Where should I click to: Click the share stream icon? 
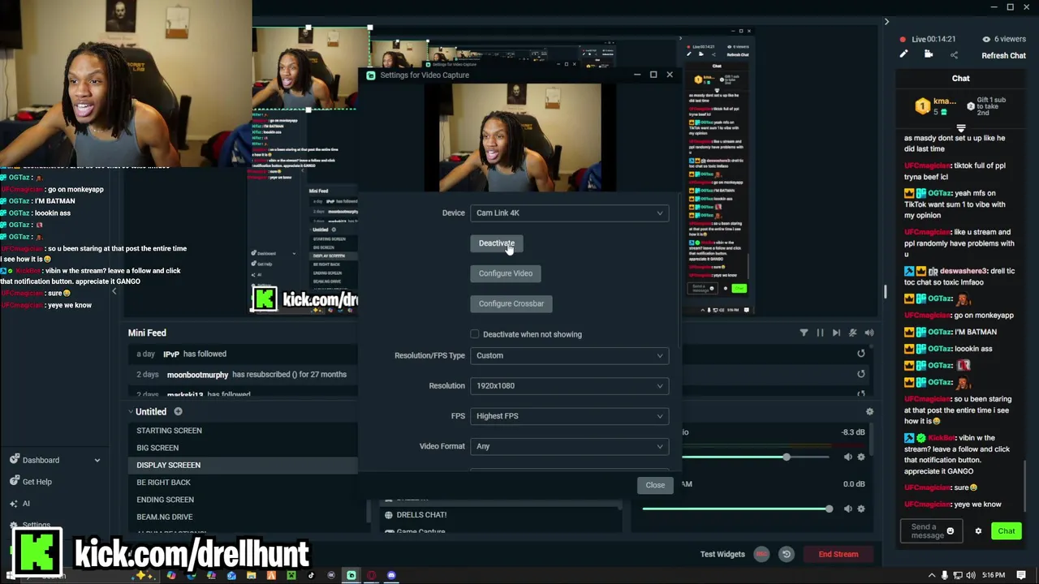point(954,54)
